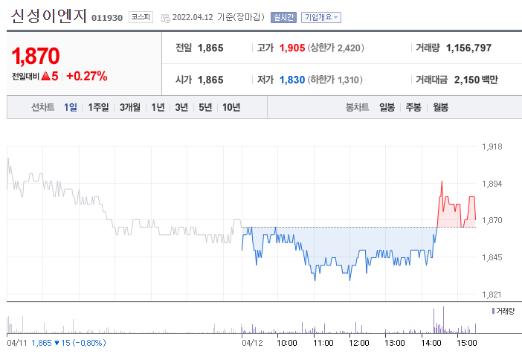
Task: Click the trading value 2,150 백만
Action: click(x=476, y=80)
